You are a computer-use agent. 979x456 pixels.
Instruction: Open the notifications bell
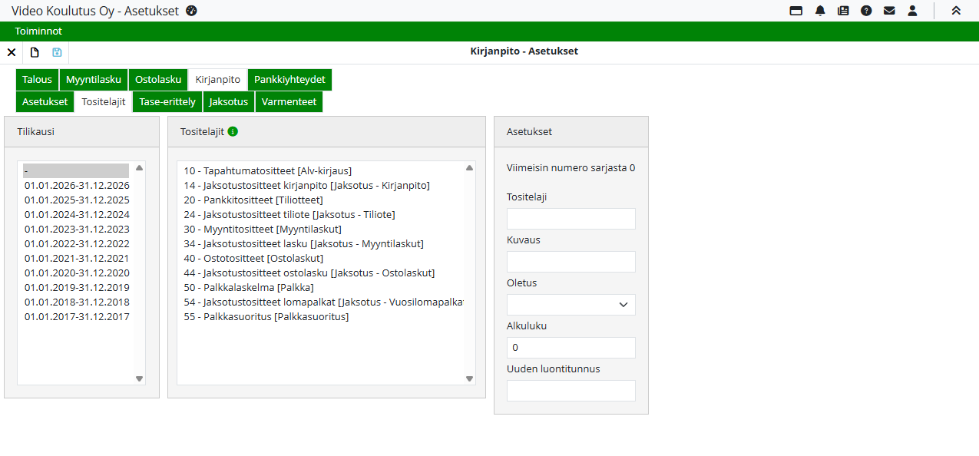(x=820, y=11)
